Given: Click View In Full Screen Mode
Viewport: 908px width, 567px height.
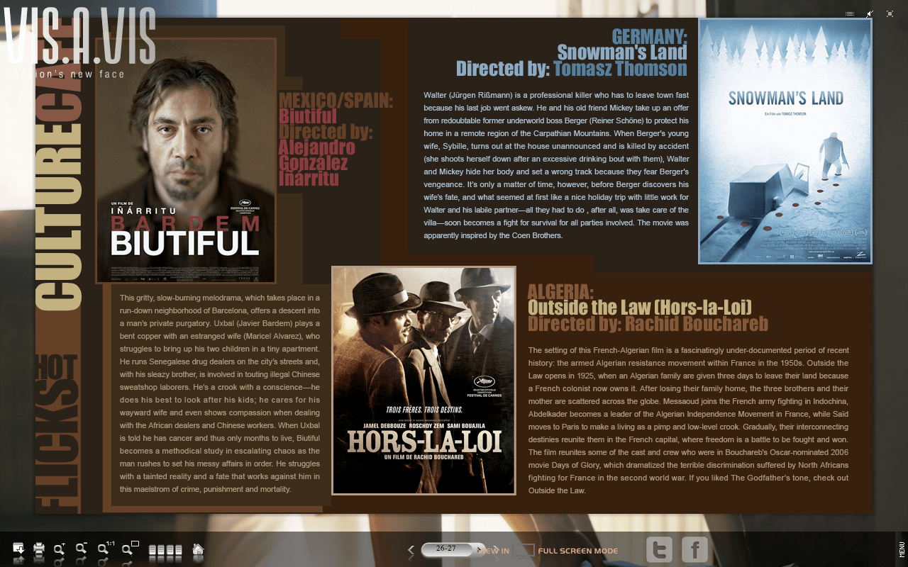Looking at the screenshot, I should point(548,551).
